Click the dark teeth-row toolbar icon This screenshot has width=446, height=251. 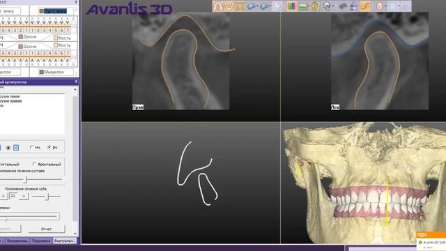pyautogui.click(x=343, y=6)
